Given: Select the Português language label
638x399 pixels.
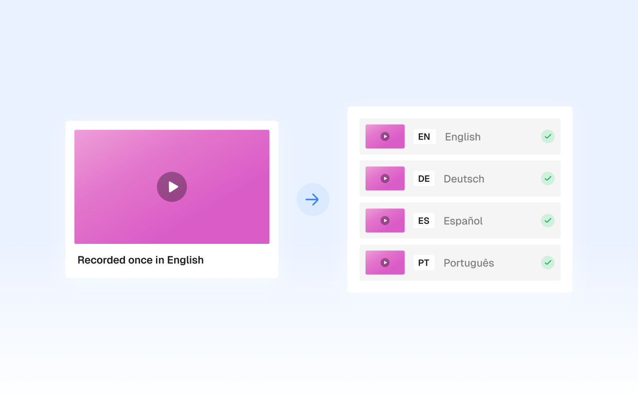Looking at the screenshot, I should (x=469, y=263).
